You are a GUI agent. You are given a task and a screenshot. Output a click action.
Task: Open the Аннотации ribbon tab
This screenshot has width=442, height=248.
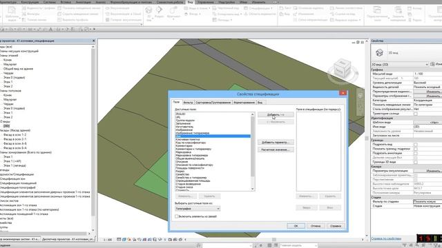click(84, 2)
